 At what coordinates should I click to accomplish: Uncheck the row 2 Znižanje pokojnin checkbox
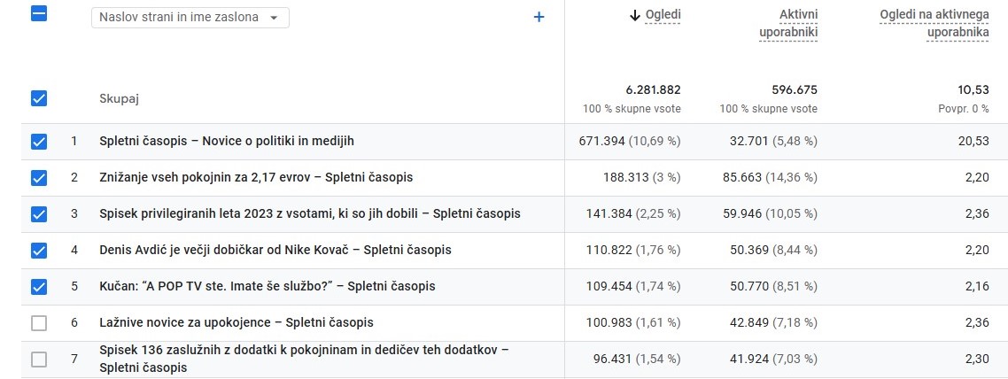click(39, 178)
